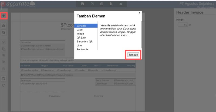Click the undo arrow icon
The width and height of the screenshot is (216, 112).
[4, 79]
